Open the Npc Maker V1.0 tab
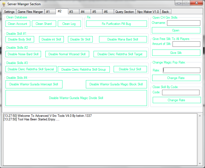Screen dimensions: 205x168 tap(148, 12)
